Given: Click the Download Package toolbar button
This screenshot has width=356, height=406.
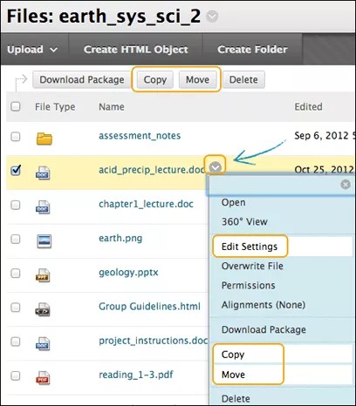Looking at the screenshot, I should coord(82,79).
